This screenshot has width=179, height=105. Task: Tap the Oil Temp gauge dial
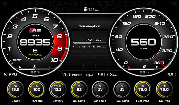coord(79,89)
